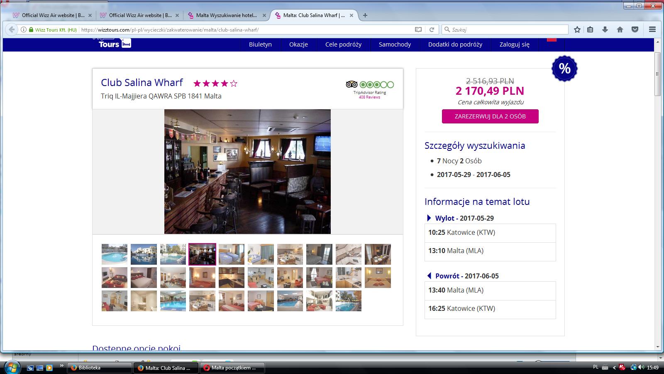664x374 pixels.
Task: Open Samochody menu item
Action: click(x=395, y=44)
